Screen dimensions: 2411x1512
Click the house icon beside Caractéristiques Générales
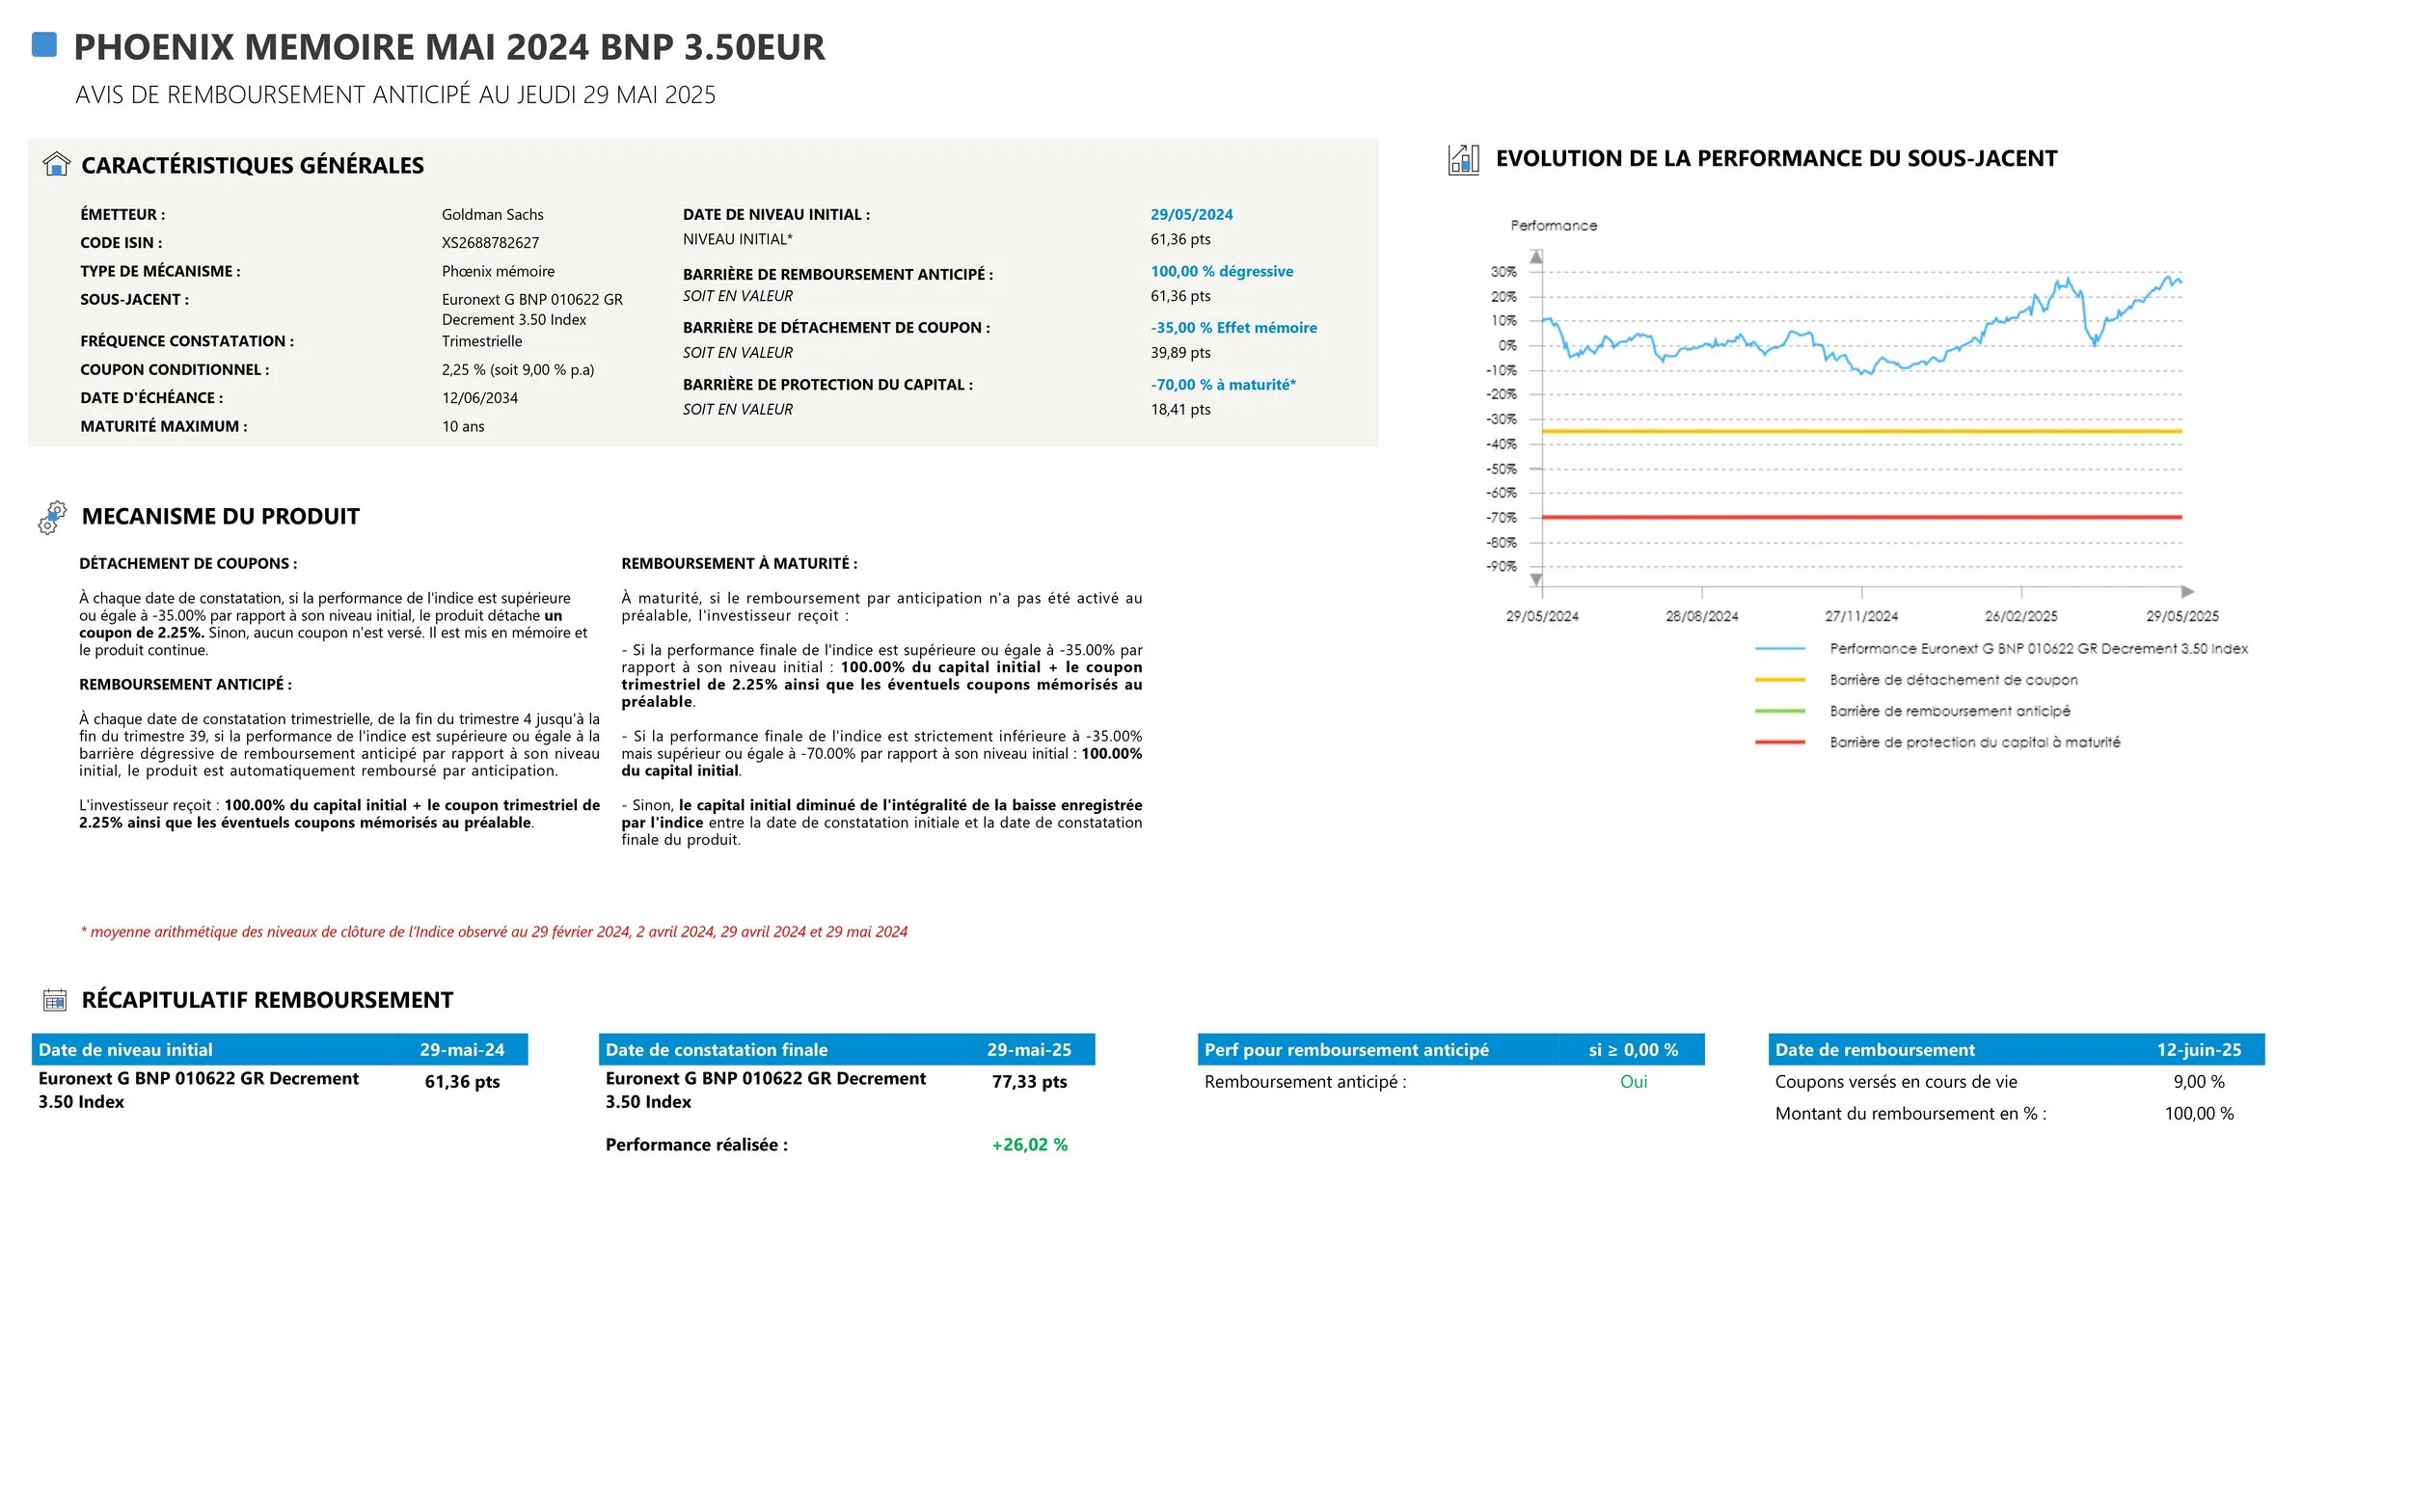click(x=57, y=164)
